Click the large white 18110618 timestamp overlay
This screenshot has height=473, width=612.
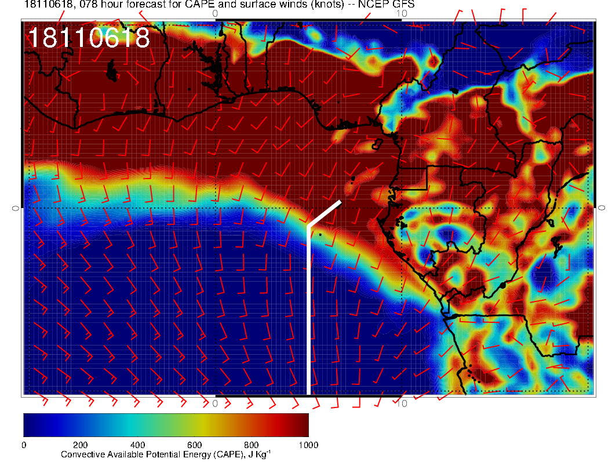coord(89,38)
